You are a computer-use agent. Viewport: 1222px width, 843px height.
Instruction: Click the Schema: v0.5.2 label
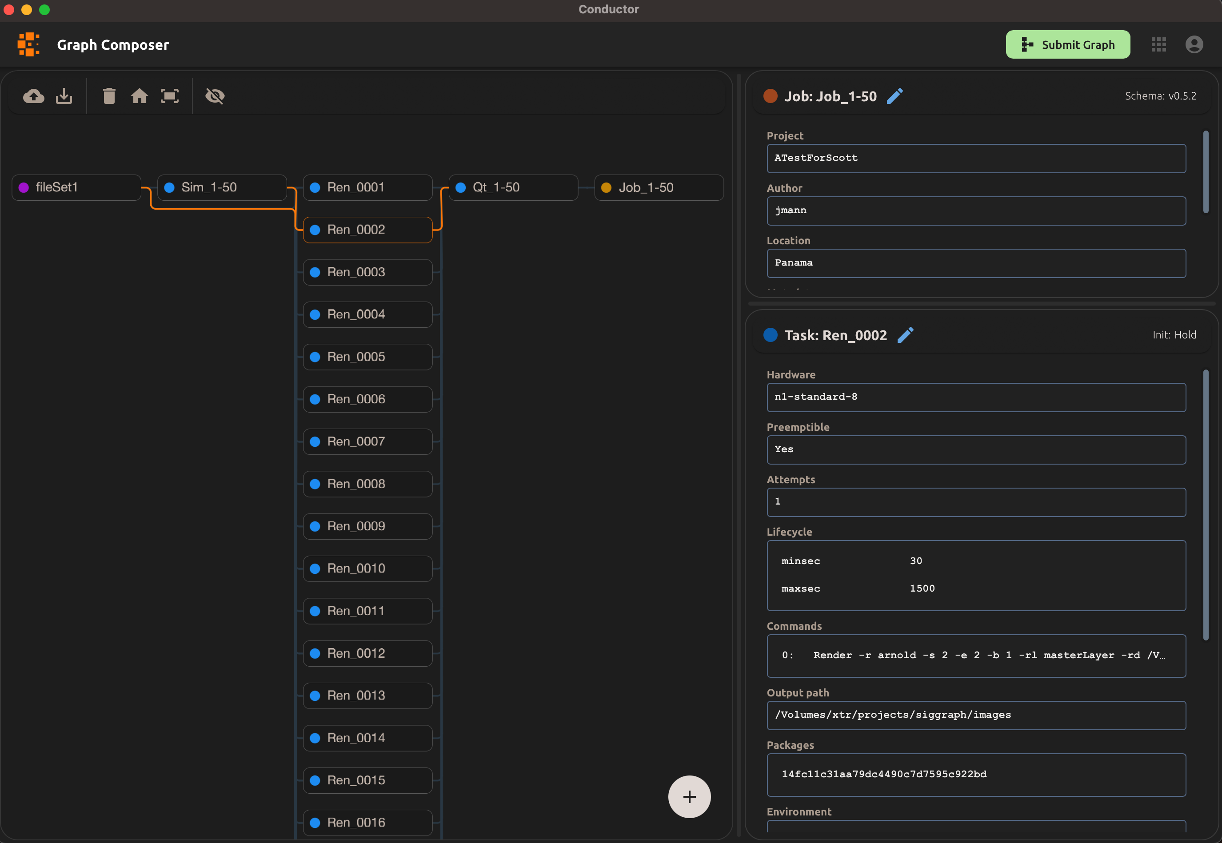point(1160,96)
